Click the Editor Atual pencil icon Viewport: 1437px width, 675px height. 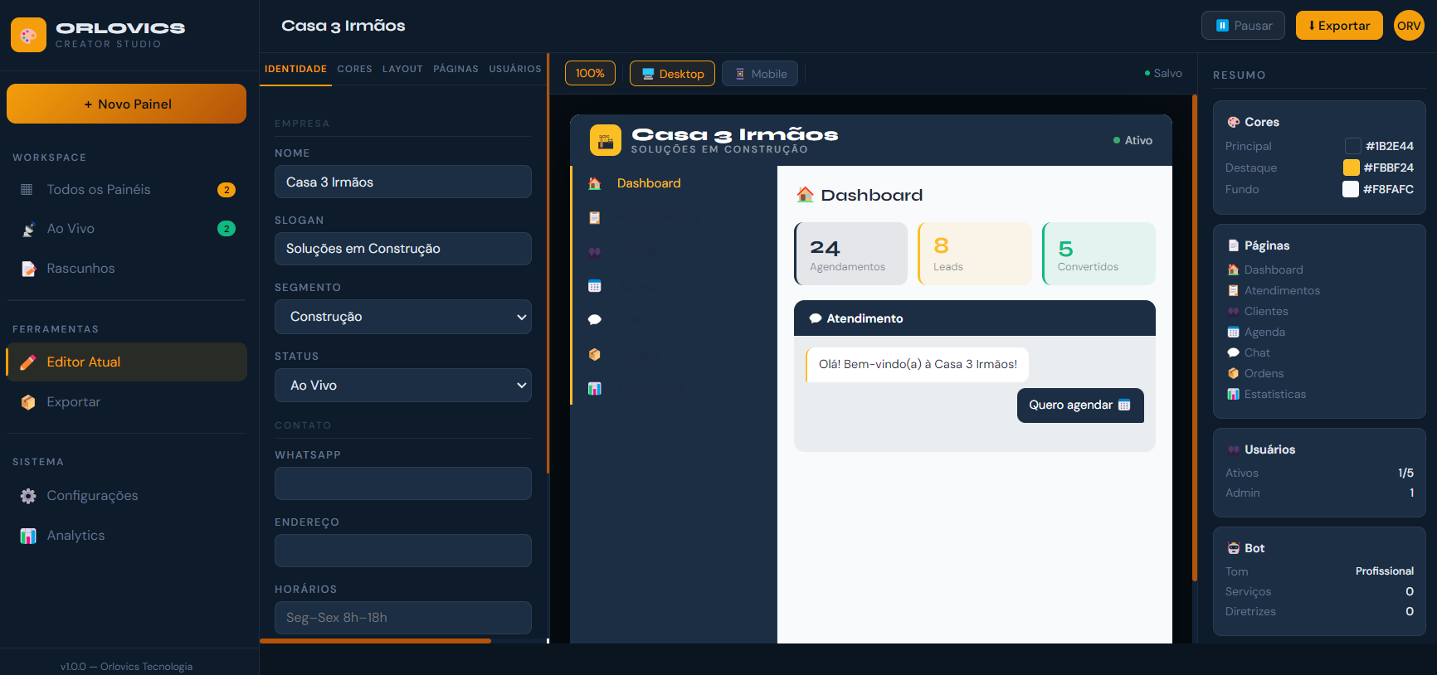28,362
